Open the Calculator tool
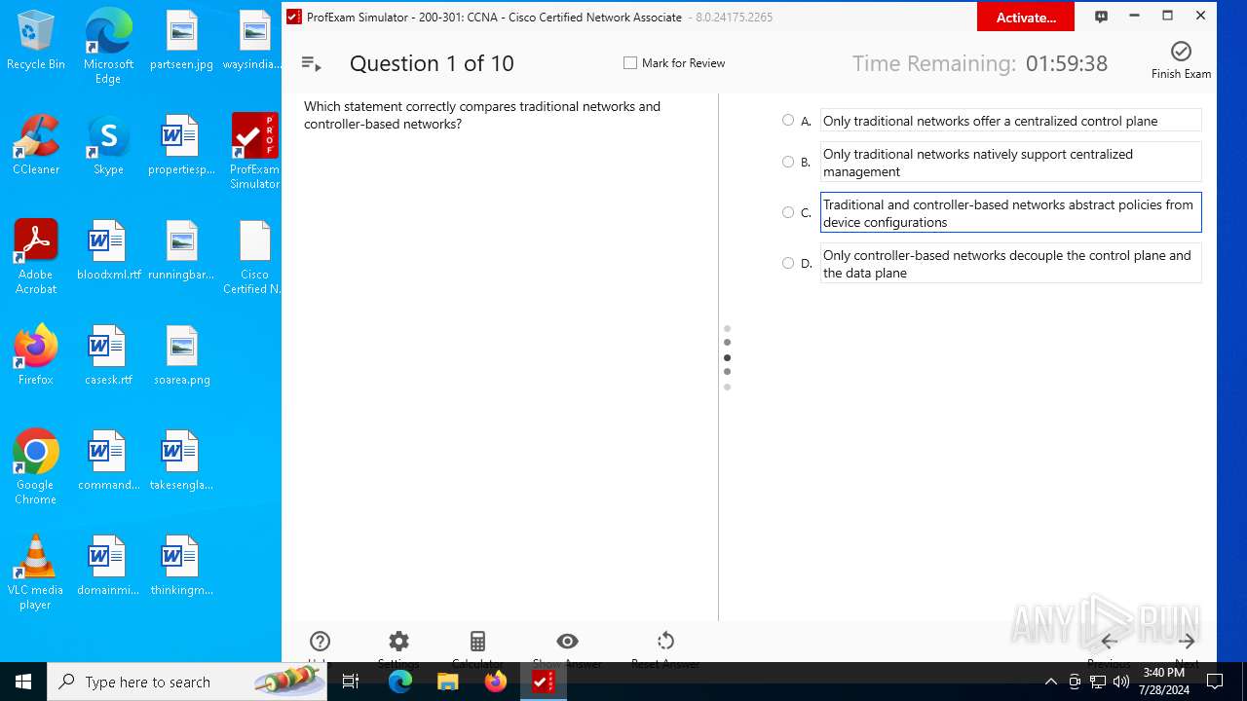This screenshot has width=1247, height=701. pyautogui.click(x=477, y=641)
